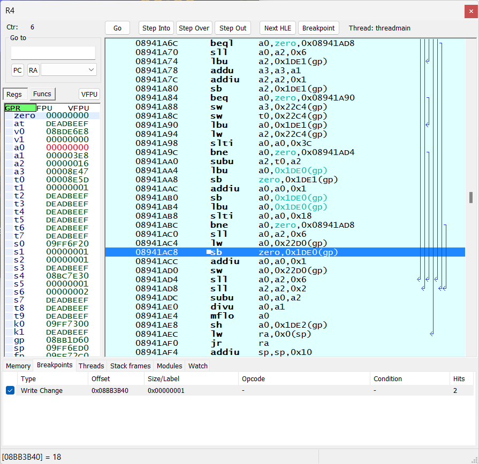Open the Threads tab
This screenshot has height=464, width=479.
pos(92,366)
